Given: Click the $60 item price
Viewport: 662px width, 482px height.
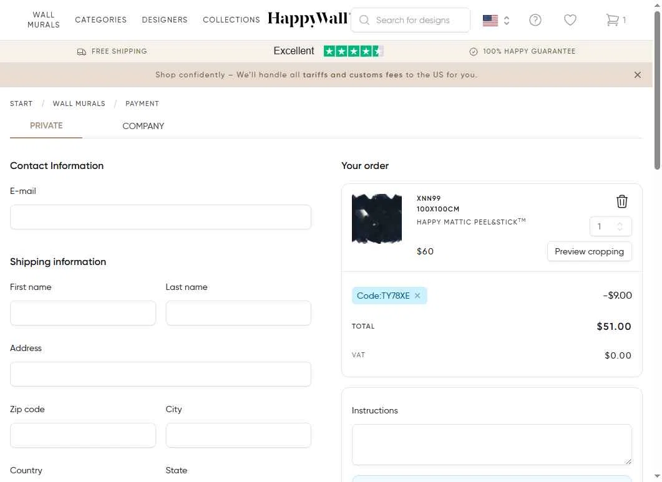Looking at the screenshot, I should coord(425,251).
